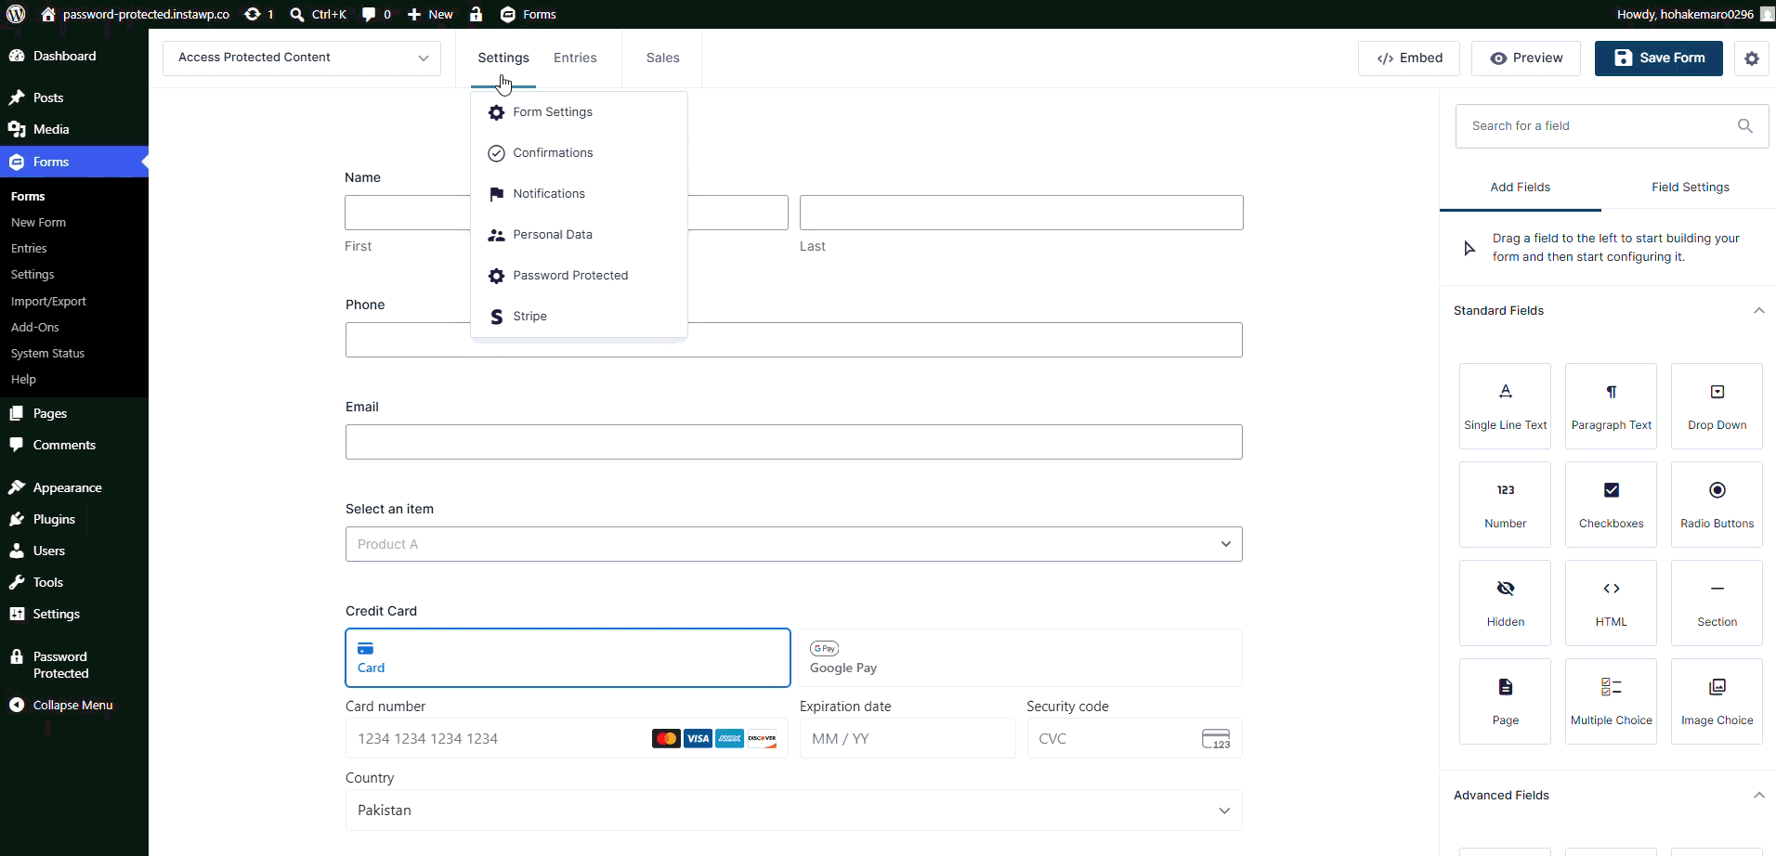Click the Settings tab in form editor

coord(503,58)
